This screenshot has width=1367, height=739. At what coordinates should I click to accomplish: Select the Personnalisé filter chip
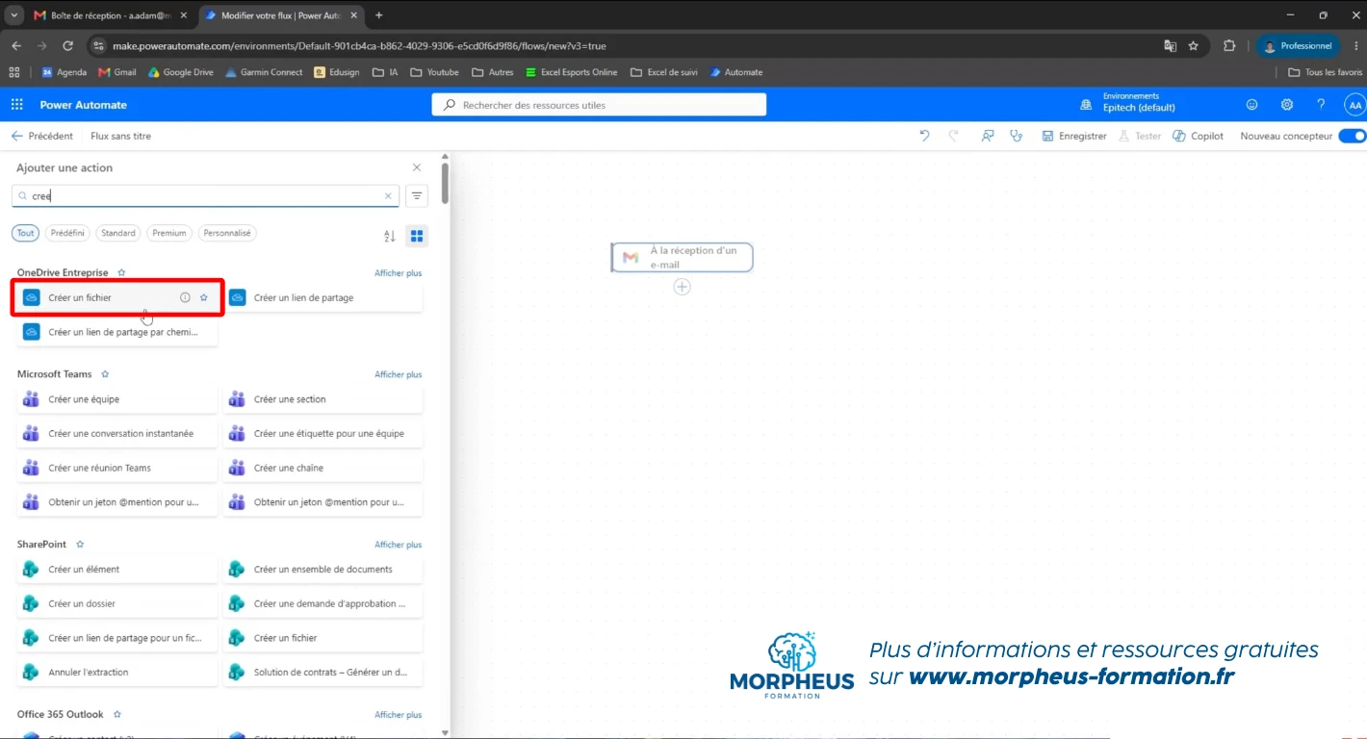tap(227, 233)
